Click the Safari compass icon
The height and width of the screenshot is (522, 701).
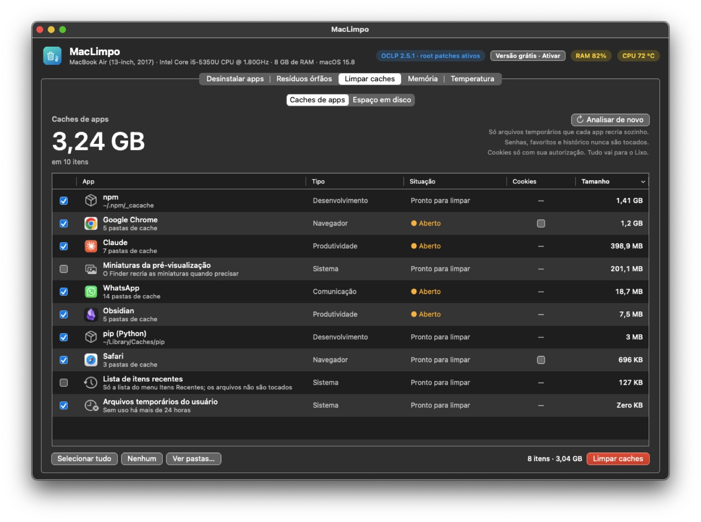[91, 360]
